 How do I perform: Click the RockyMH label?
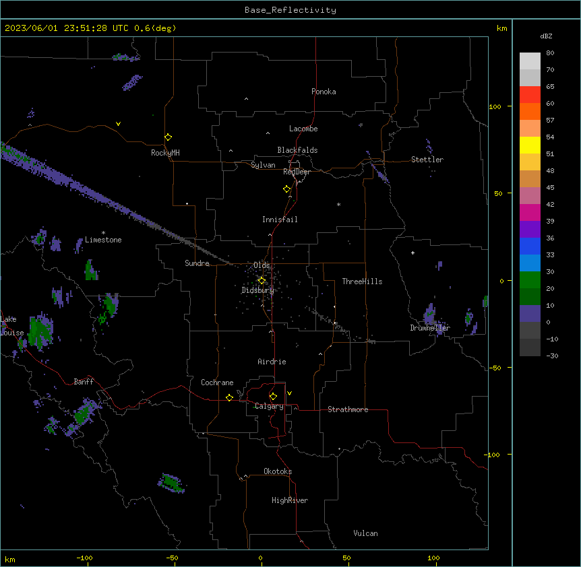(x=165, y=153)
